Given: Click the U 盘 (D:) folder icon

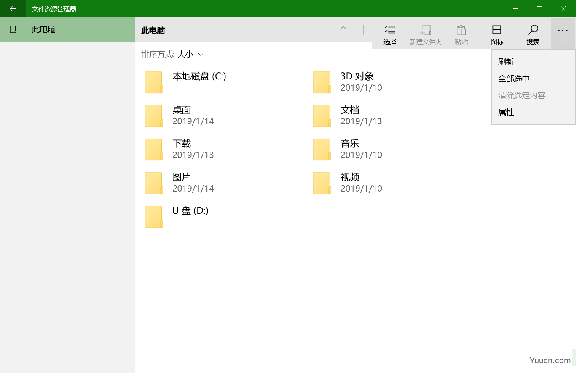Looking at the screenshot, I should [154, 217].
